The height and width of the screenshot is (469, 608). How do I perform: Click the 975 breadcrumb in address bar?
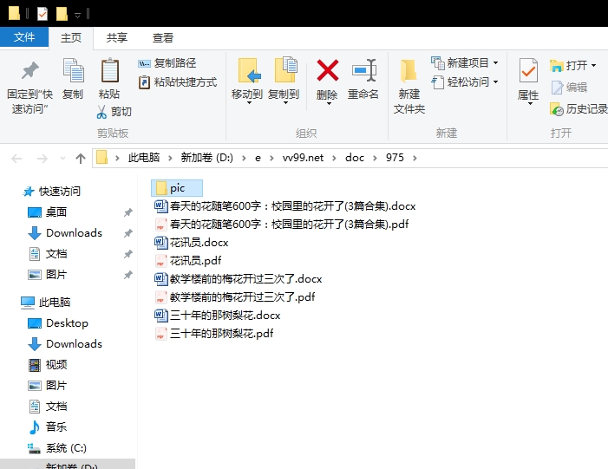pyautogui.click(x=395, y=158)
